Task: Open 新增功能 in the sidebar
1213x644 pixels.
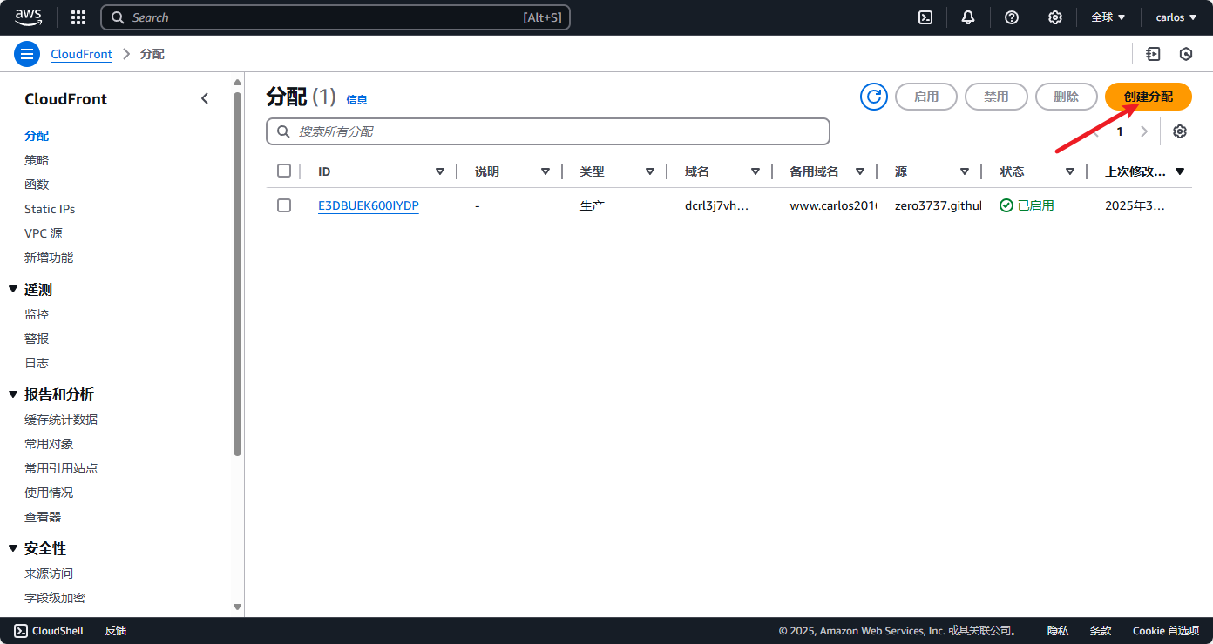Action: pyautogui.click(x=49, y=258)
